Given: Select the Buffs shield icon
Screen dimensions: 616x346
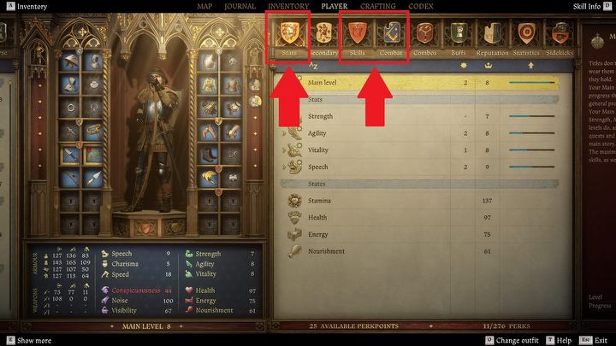Looking at the screenshot, I should click(x=459, y=33).
